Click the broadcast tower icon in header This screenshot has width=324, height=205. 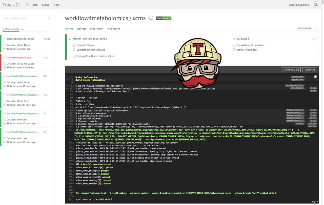click(x=27, y=5)
